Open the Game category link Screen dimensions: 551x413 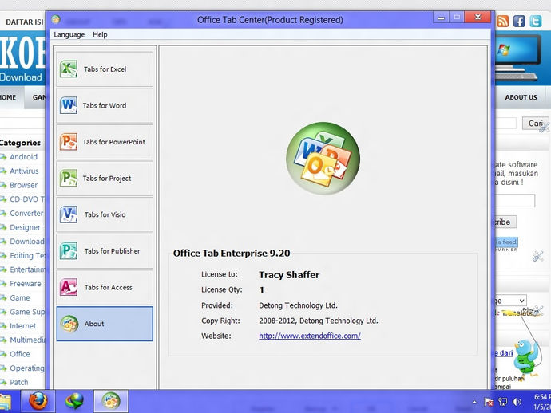click(20, 297)
